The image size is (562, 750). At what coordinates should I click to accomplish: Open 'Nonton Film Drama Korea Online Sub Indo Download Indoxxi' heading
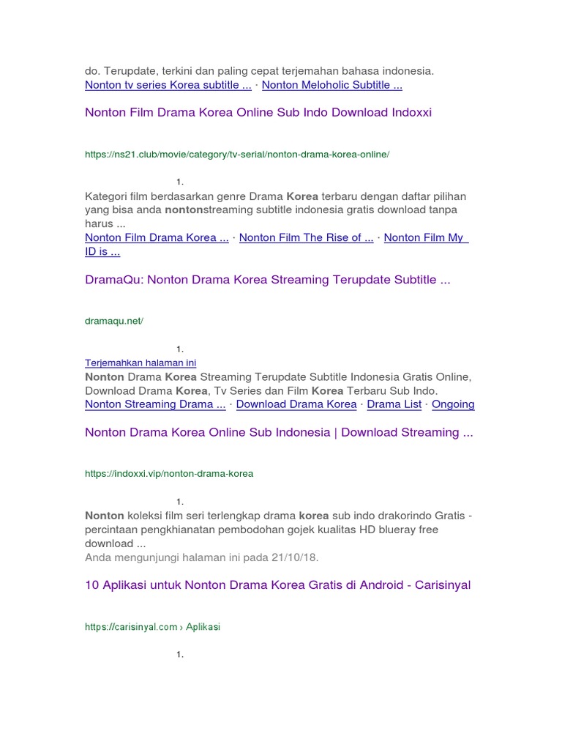258,112
